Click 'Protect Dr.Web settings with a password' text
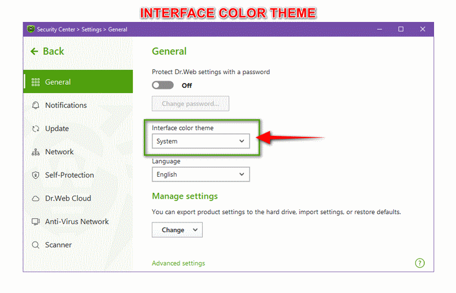This screenshot has height=293, width=456. [x=211, y=72]
